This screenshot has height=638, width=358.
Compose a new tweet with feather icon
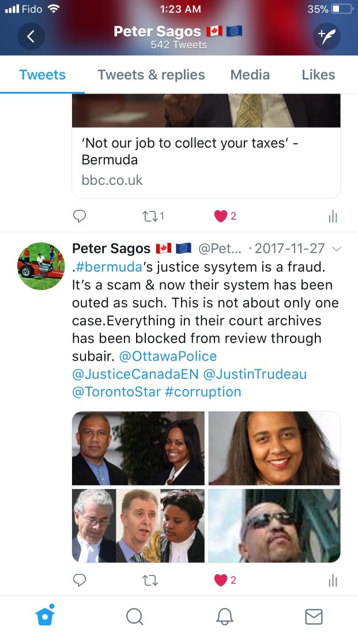(326, 36)
